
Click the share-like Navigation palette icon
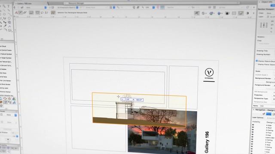pos(263,114)
